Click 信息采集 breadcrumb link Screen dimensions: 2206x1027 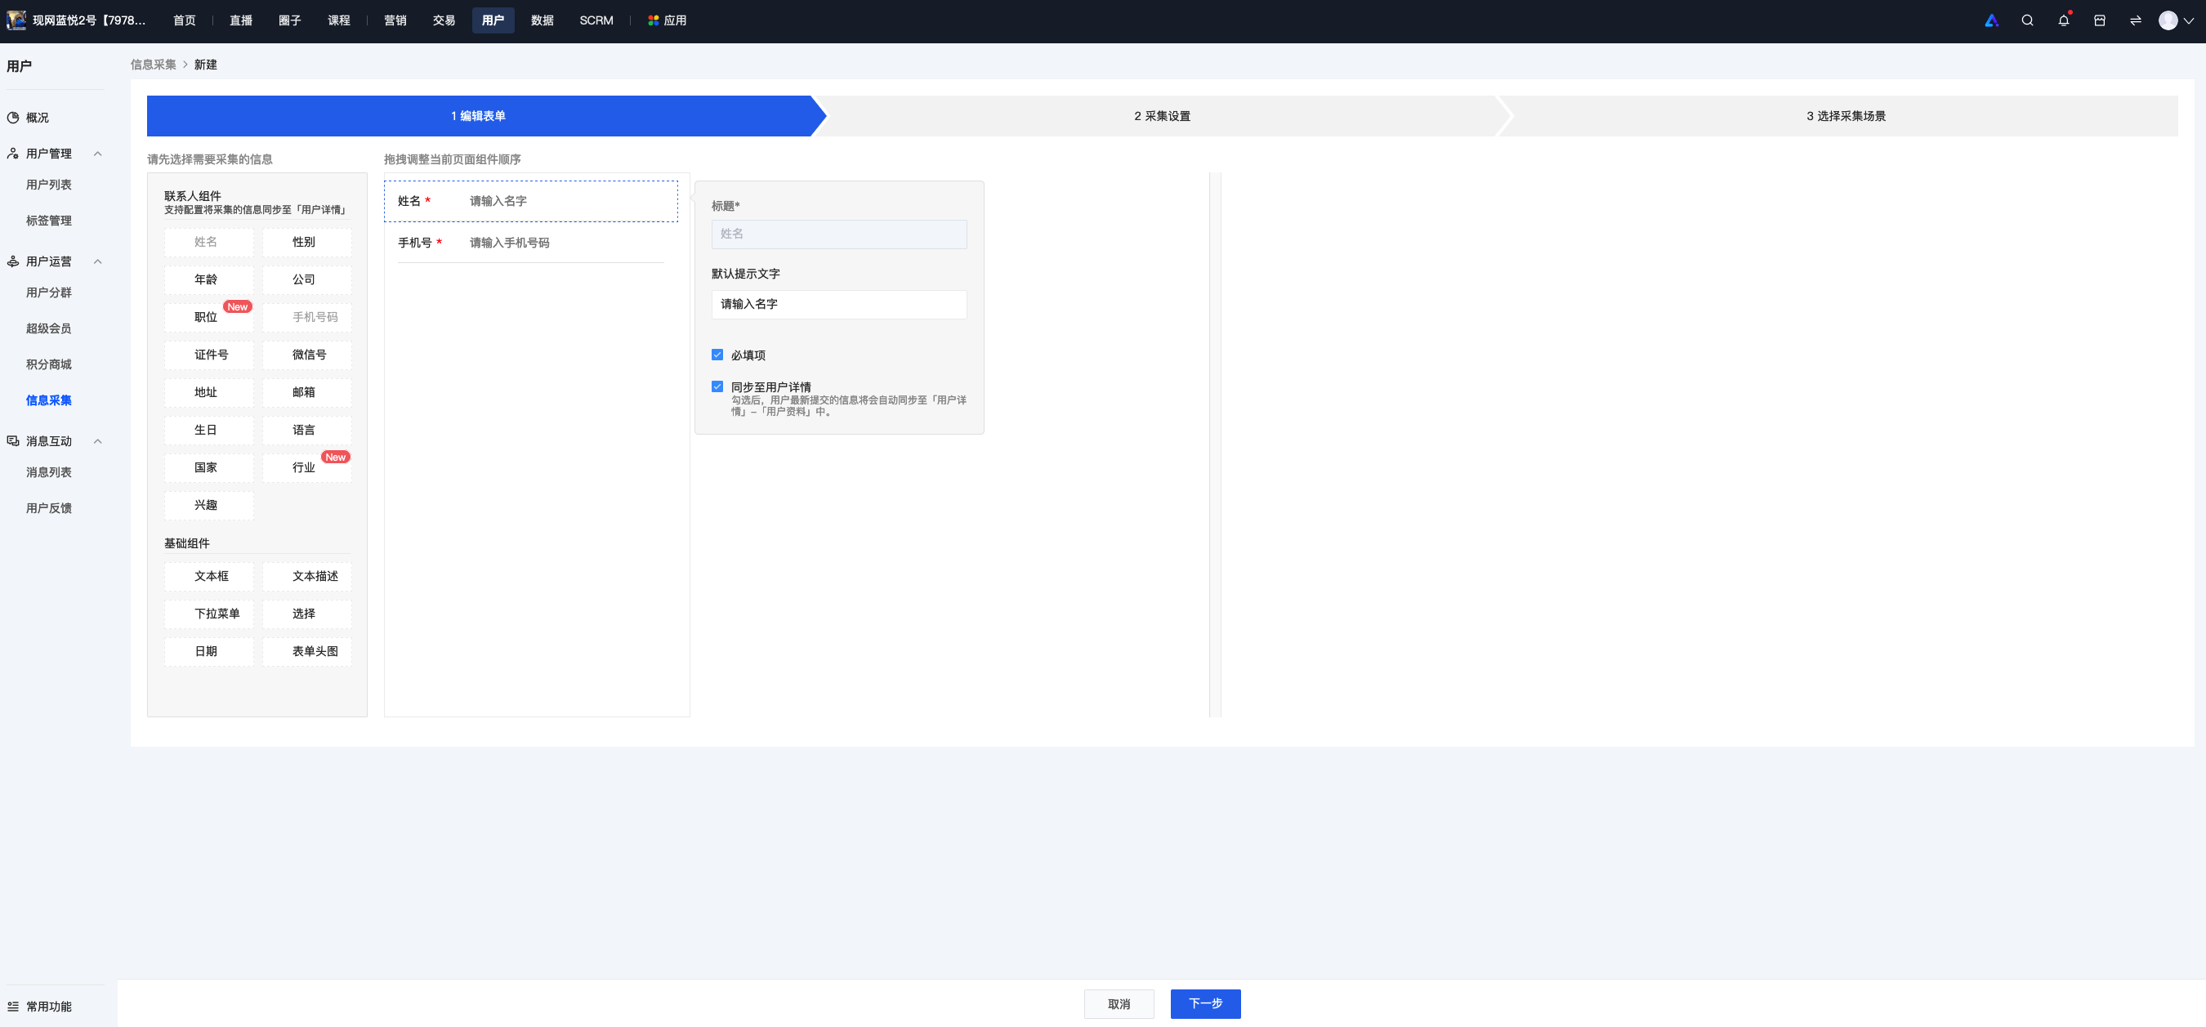[154, 65]
